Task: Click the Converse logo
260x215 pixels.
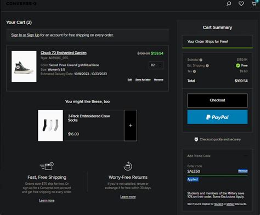Action: pyautogui.click(x=21, y=3)
